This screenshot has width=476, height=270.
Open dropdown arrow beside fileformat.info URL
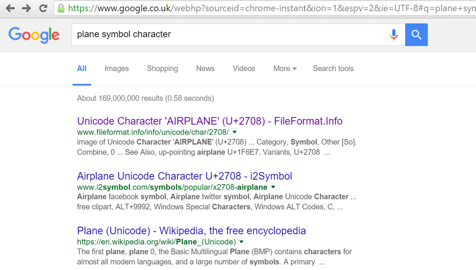pyautogui.click(x=234, y=132)
